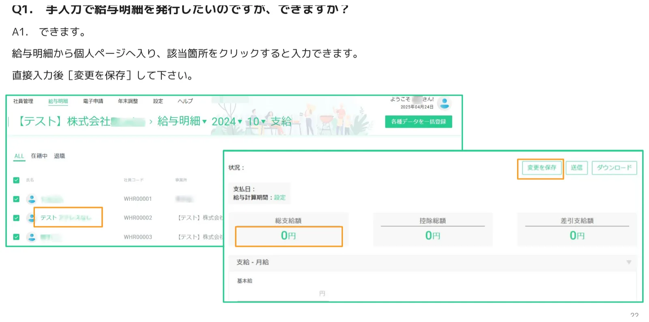Click the avatar icon in WHR00001 row
This screenshot has width=649, height=322.
pos(31,199)
